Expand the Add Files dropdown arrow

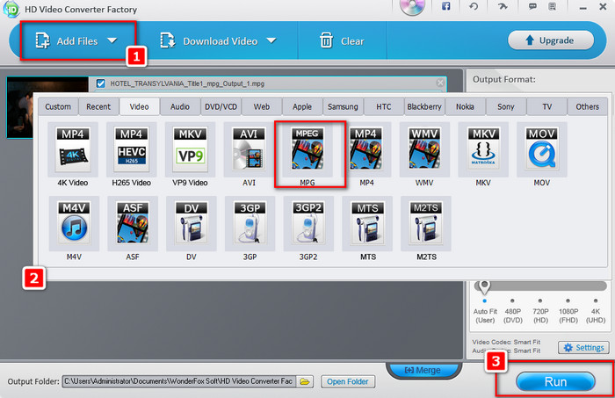tap(112, 40)
